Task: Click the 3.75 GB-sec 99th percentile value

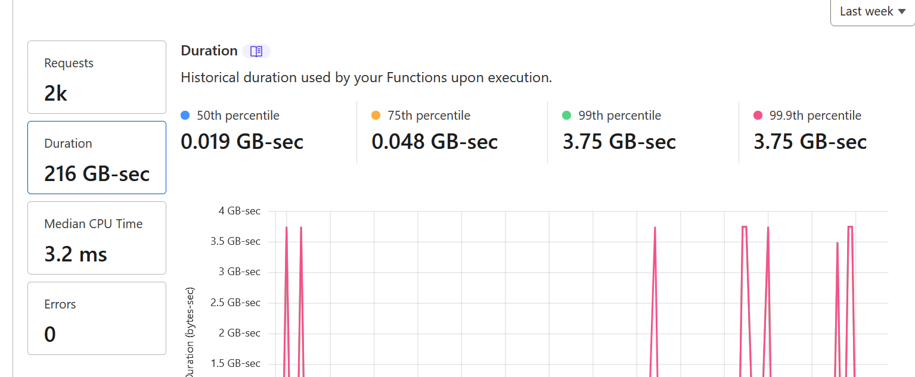Action: click(x=619, y=142)
